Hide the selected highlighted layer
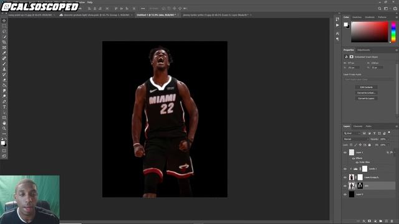The height and width of the screenshot is (224, 399). [345, 185]
